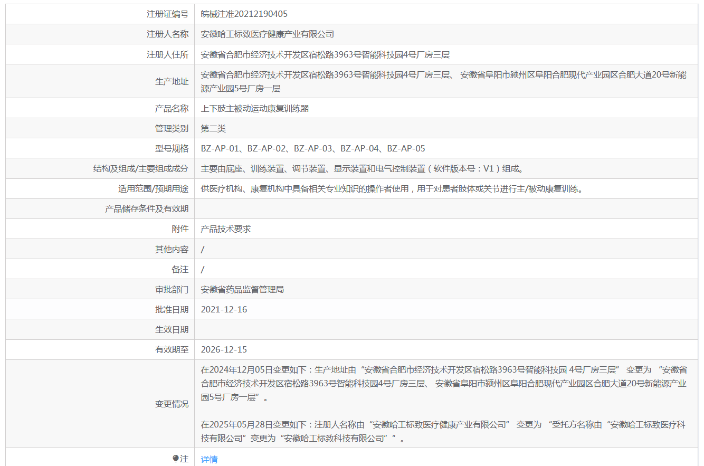The width and height of the screenshot is (704, 466).
Task: Click the 第二类 category value
Action: (213, 128)
